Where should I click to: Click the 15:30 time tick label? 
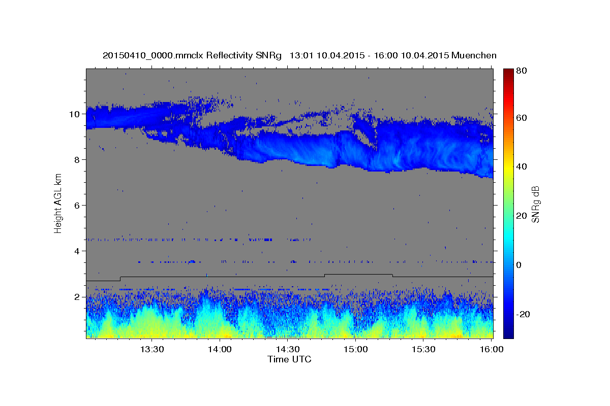coord(423,349)
